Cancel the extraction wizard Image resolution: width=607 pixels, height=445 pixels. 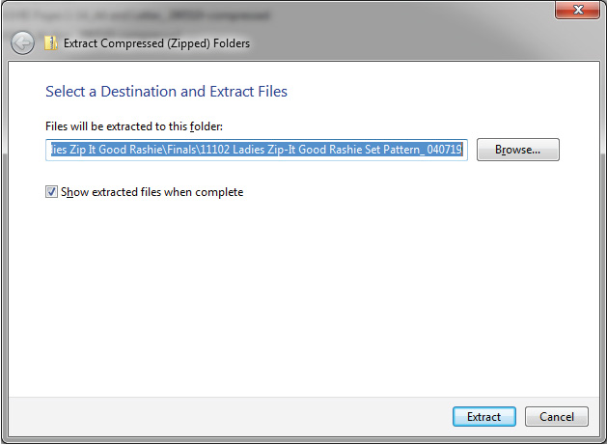pos(557,417)
